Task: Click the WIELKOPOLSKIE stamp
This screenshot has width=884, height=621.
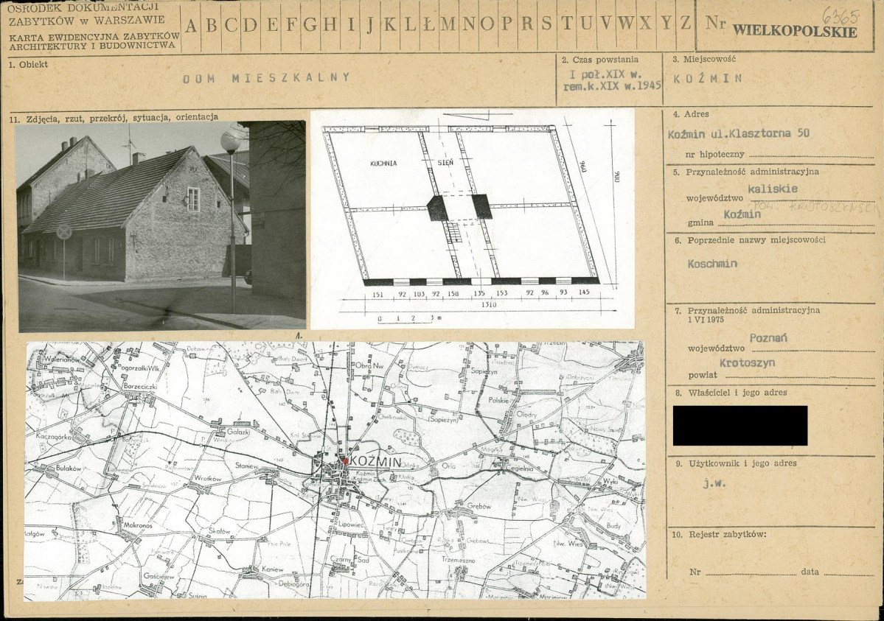Action: pyautogui.click(x=794, y=31)
